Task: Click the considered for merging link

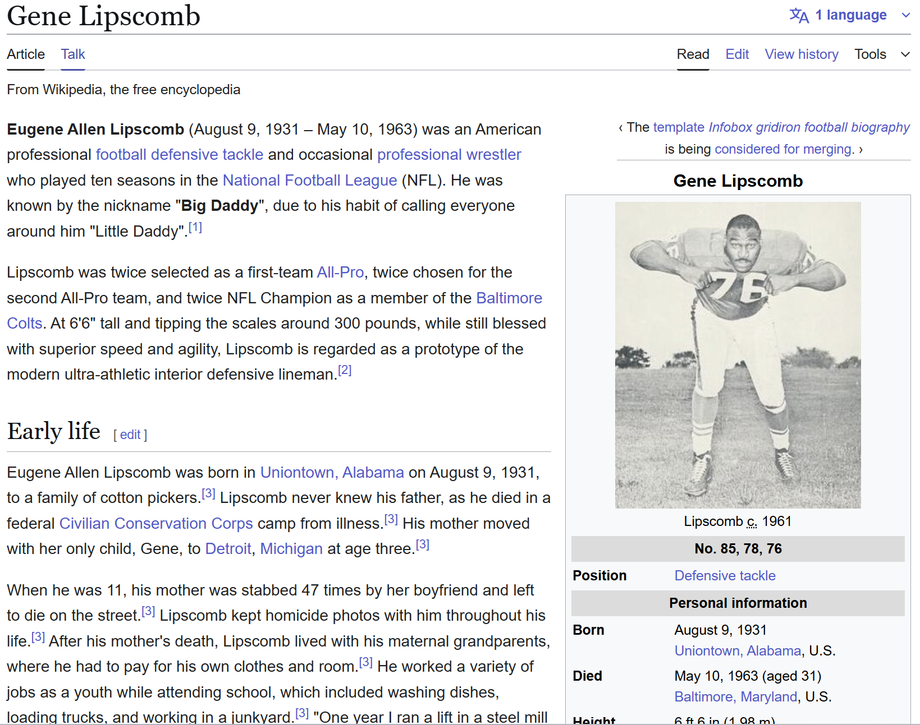Action: [783, 149]
